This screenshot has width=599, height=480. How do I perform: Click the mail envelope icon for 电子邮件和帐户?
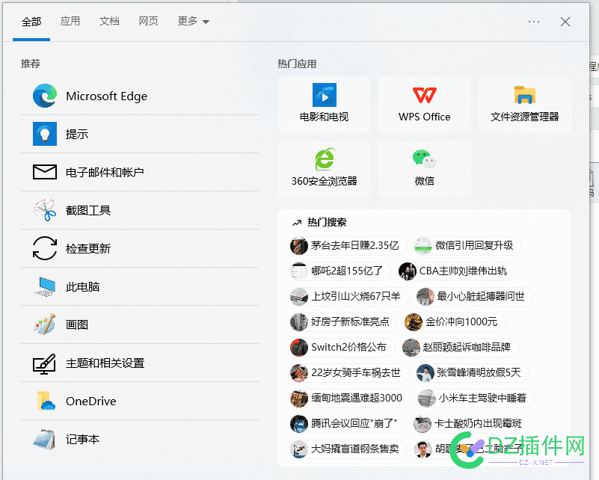pyautogui.click(x=45, y=172)
